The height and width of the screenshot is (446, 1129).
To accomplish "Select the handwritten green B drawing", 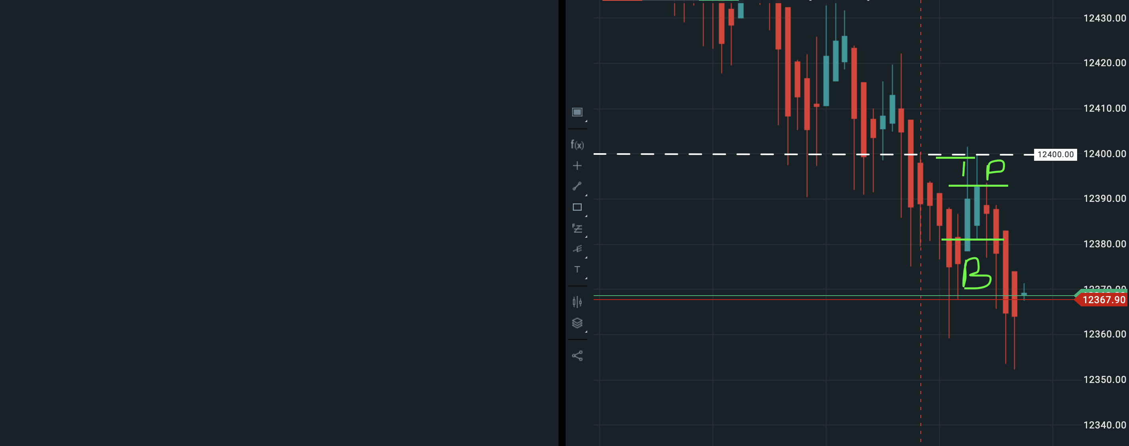I will point(975,273).
